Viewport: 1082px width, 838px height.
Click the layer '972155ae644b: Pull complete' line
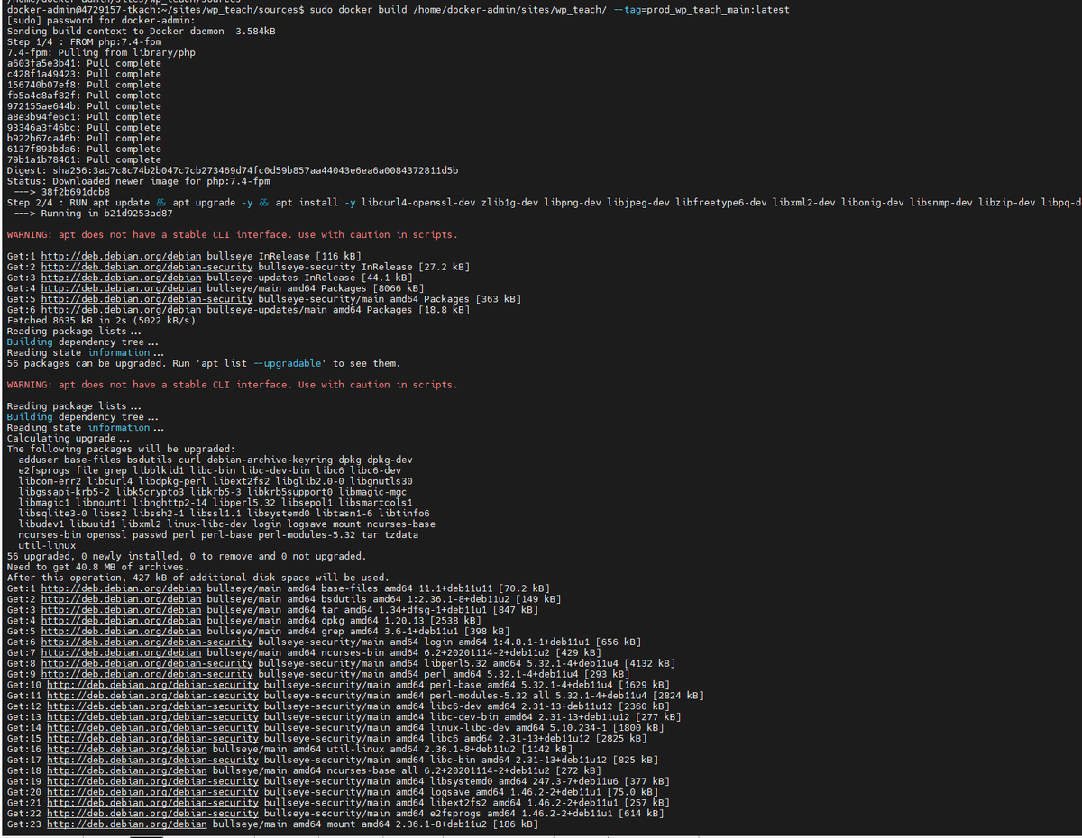pos(84,106)
